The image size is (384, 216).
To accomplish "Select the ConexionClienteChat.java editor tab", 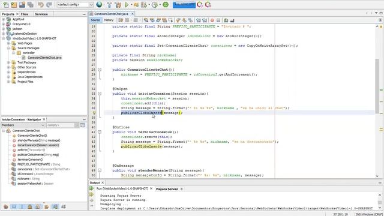I will 111,14.
